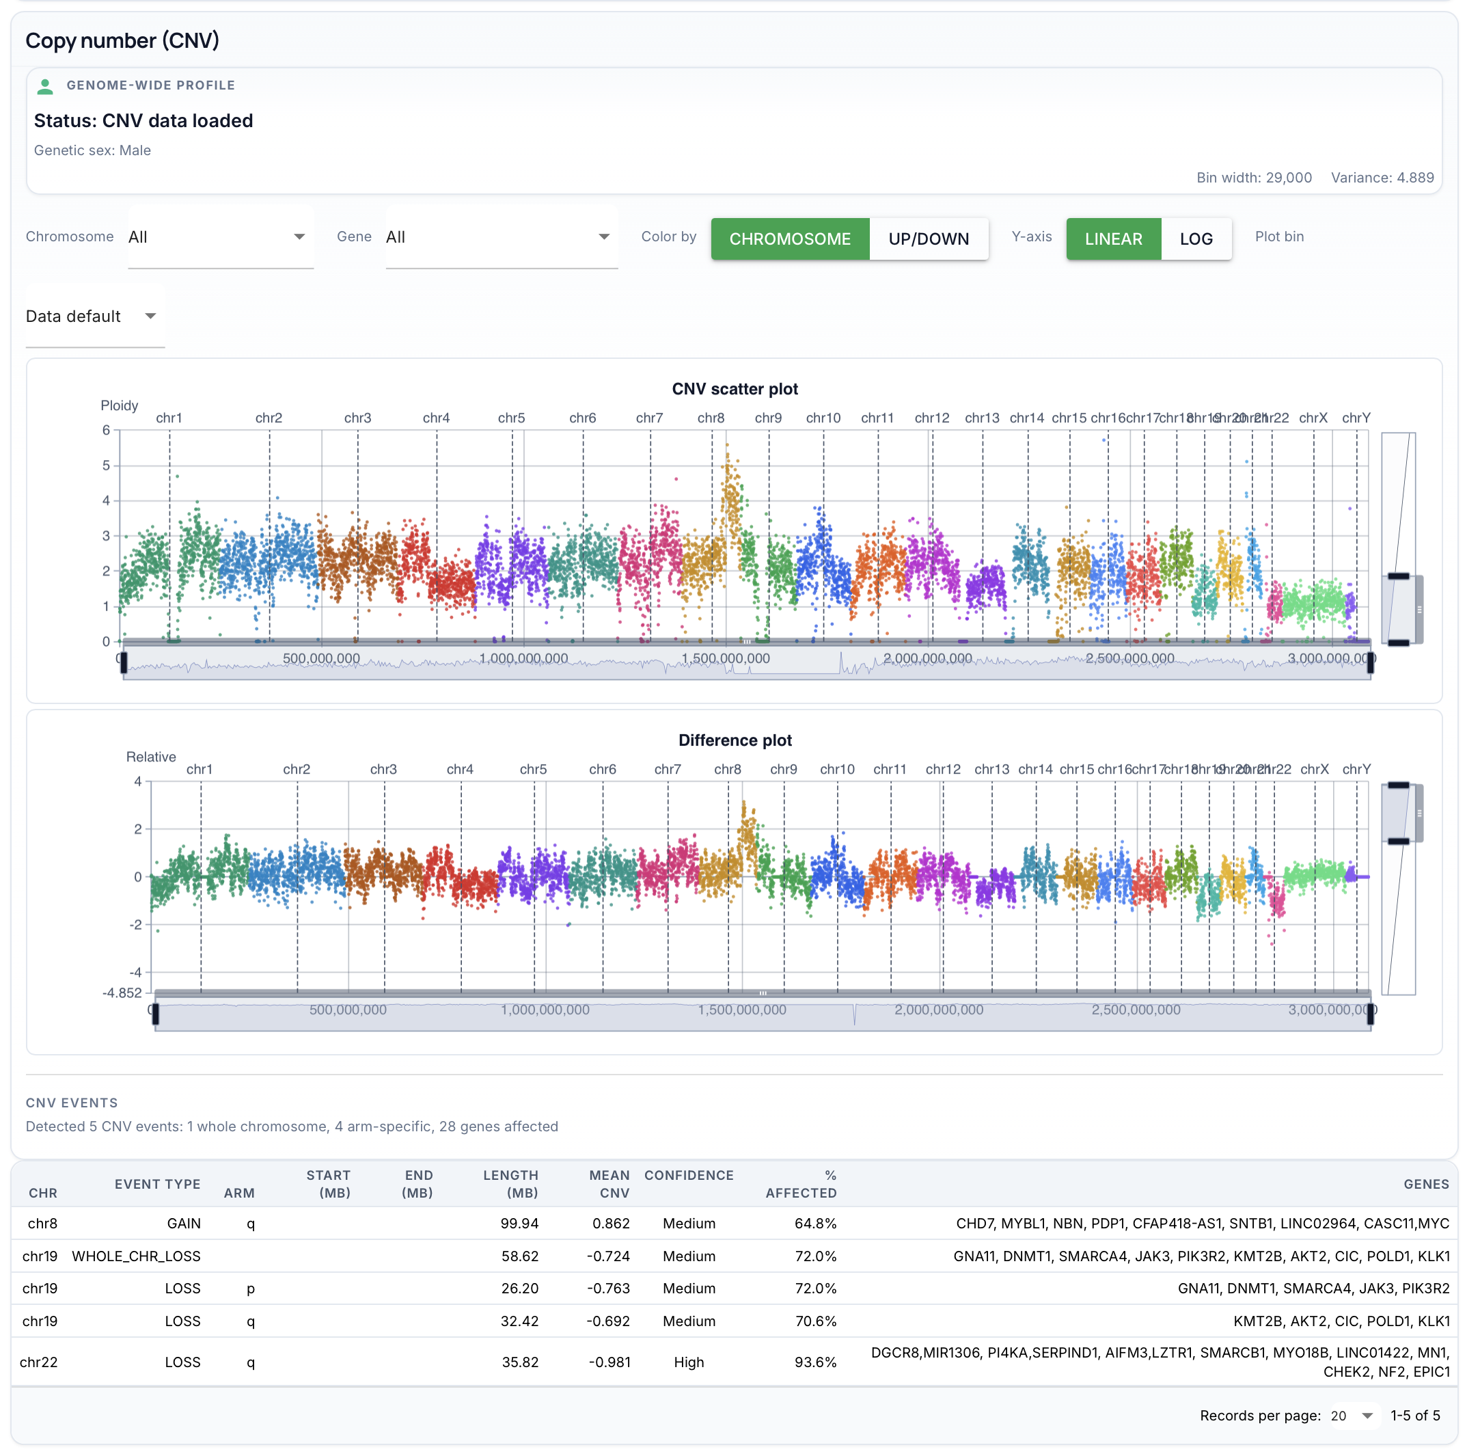Screen dimensions: 1480x1456
Task: Click MYC in the chr8 GAIN genes list
Action: click(x=1434, y=1224)
